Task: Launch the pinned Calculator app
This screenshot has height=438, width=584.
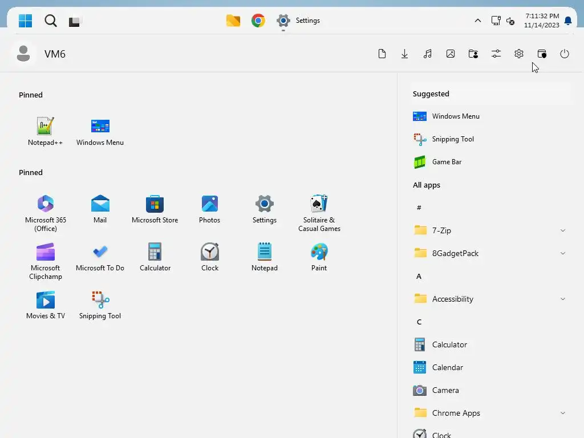Action: click(155, 257)
